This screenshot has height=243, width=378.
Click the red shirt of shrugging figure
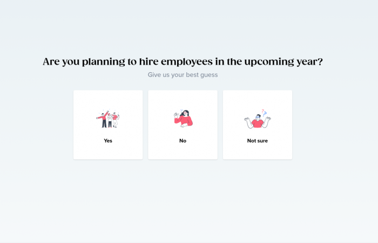(258, 124)
